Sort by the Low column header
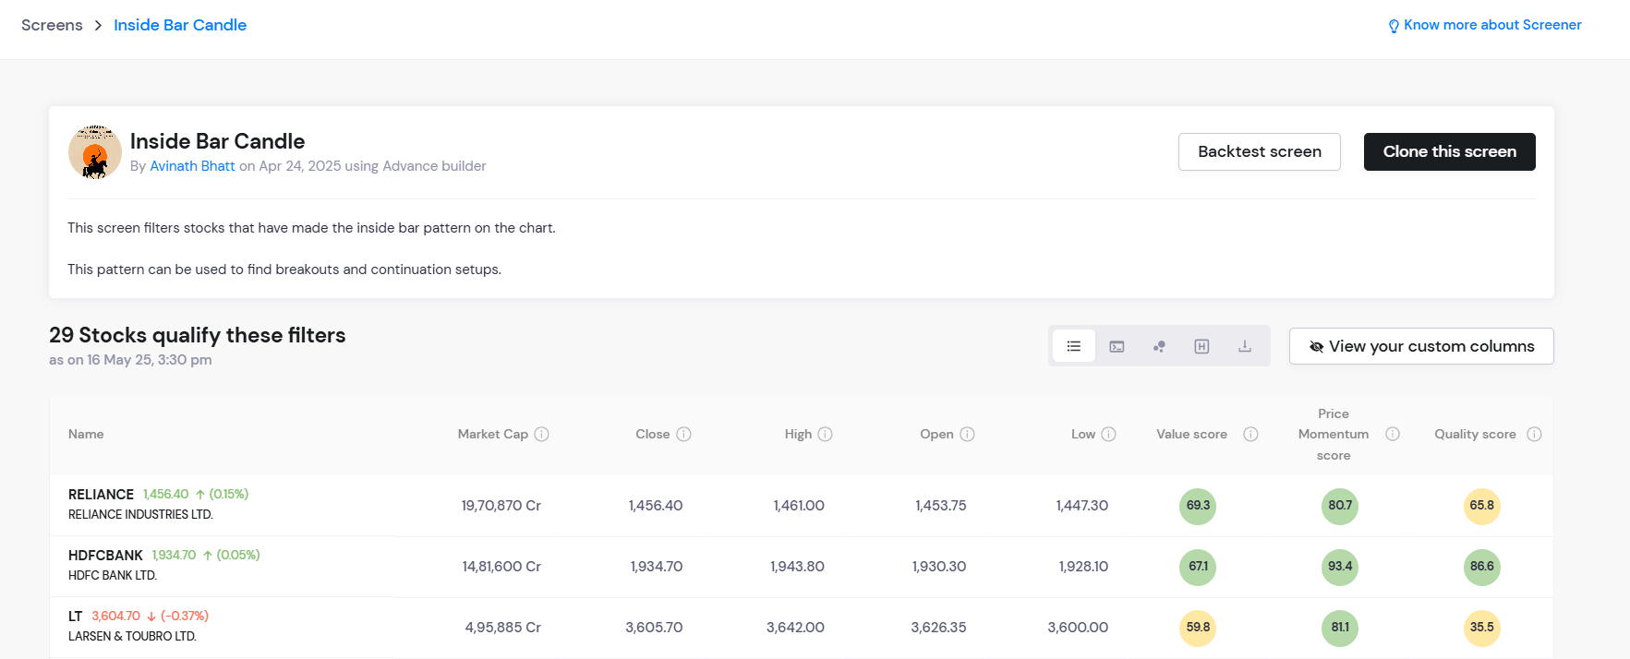This screenshot has height=659, width=1630. 1083,434
